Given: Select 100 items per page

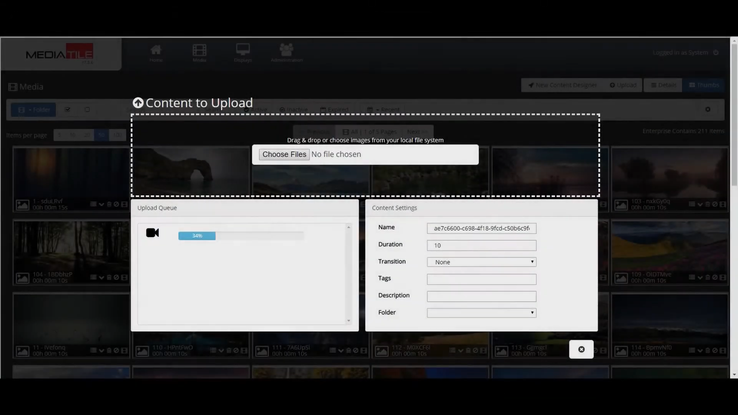Looking at the screenshot, I should (118, 135).
